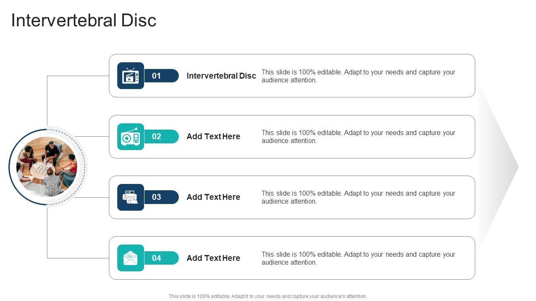Viewport: 536px width, 301px height.
Task: Click the radio icon in row 02
Action: 131,137
